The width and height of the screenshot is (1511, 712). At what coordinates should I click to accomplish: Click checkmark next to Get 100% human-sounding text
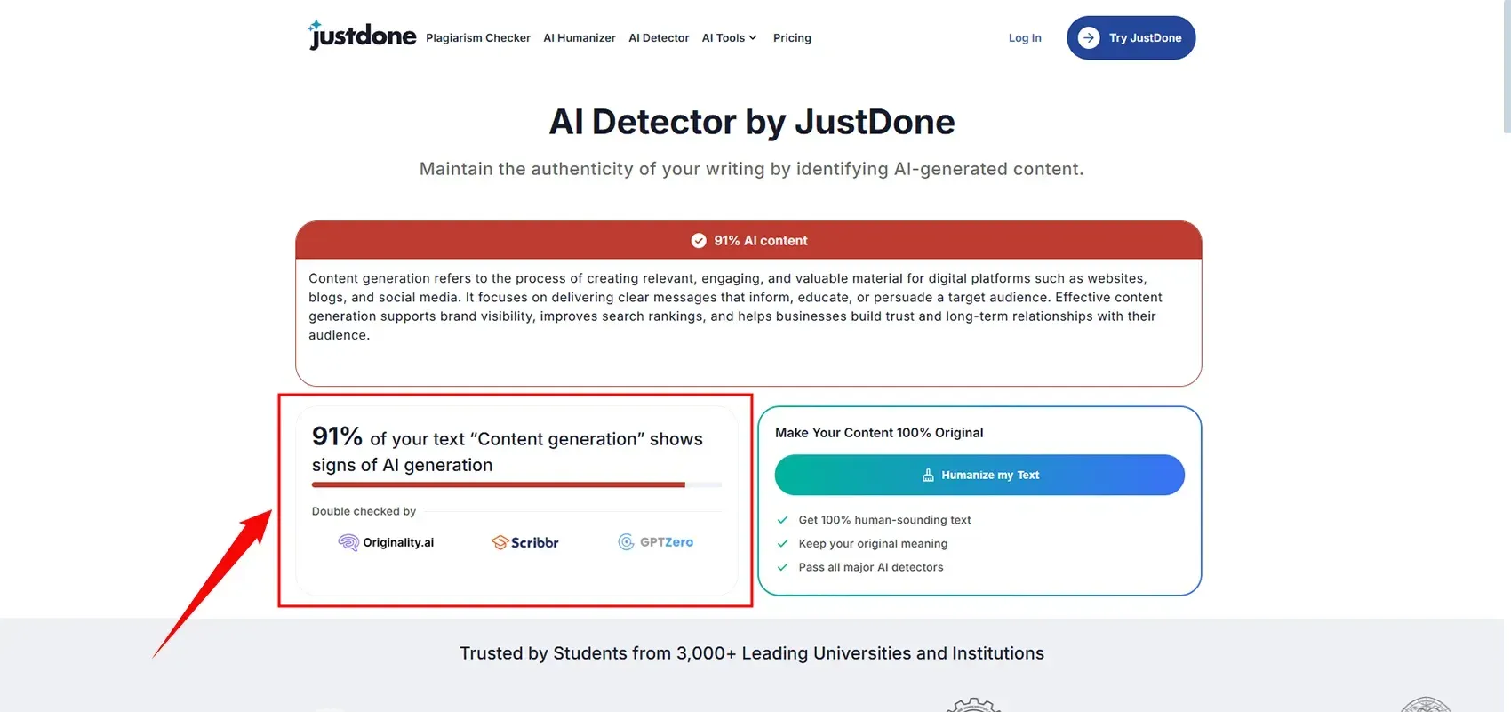[x=782, y=520]
